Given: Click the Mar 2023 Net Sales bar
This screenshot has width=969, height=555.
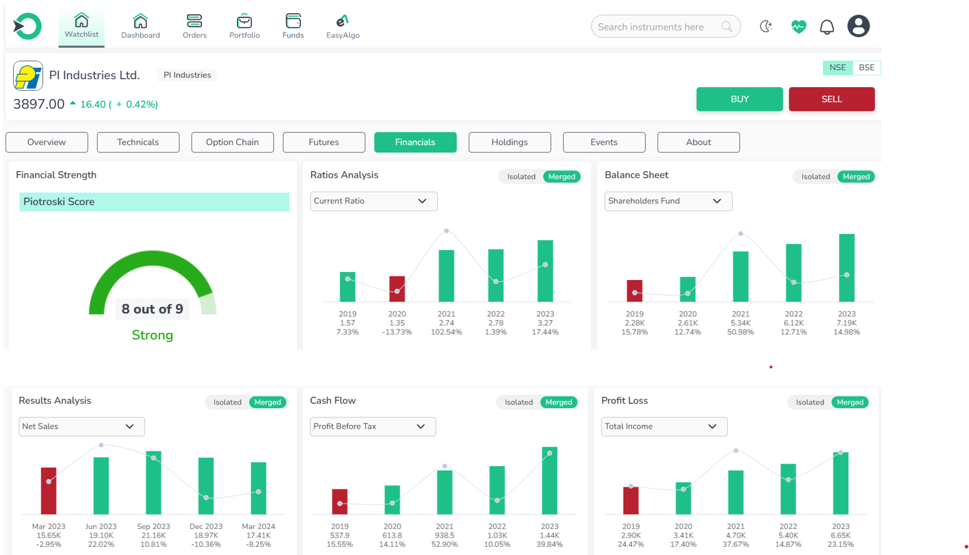Looking at the screenshot, I should point(49,491).
